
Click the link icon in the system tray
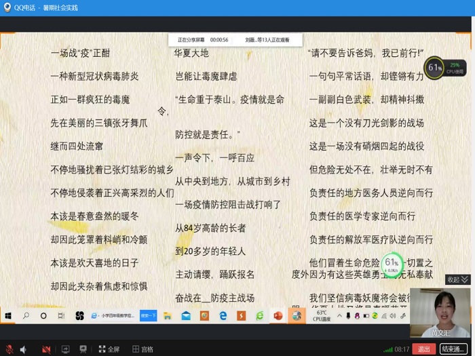click(403, 316)
